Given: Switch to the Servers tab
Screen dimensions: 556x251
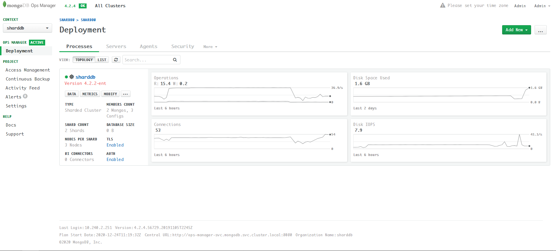Looking at the screenshot, I should (116, 46).
